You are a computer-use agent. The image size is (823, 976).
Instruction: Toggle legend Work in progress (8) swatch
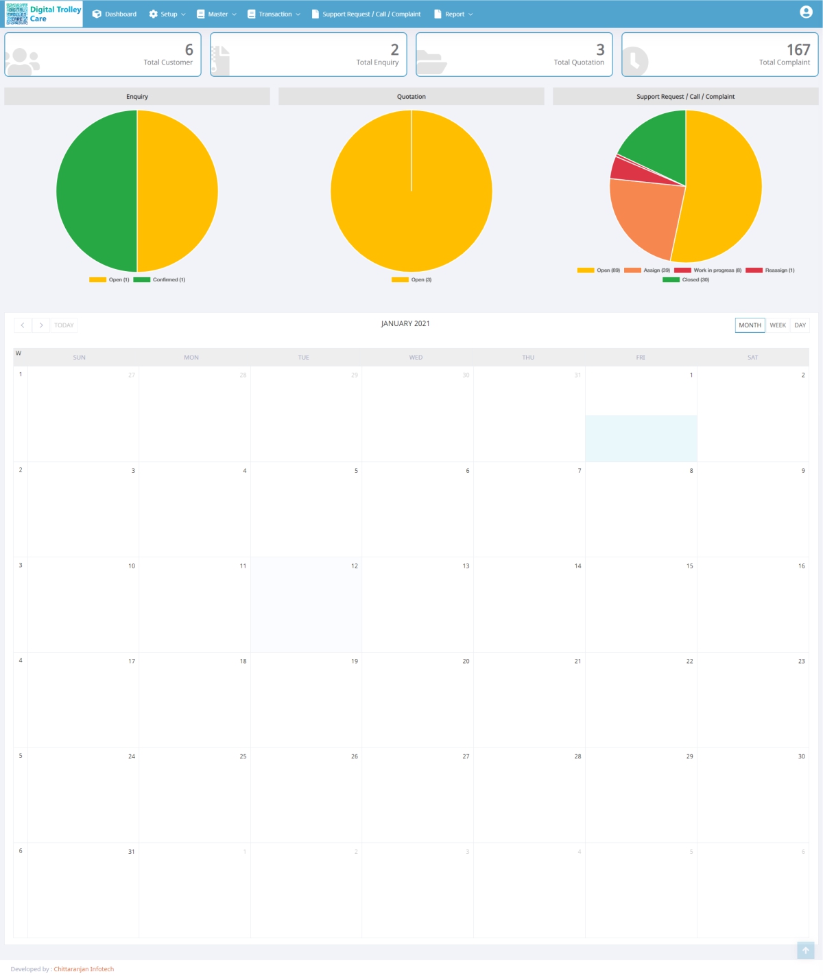coord(682,270)
